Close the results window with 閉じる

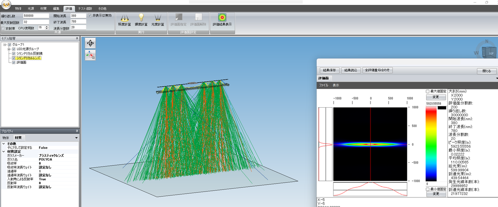pyautogui.click(x=486, y=71)
